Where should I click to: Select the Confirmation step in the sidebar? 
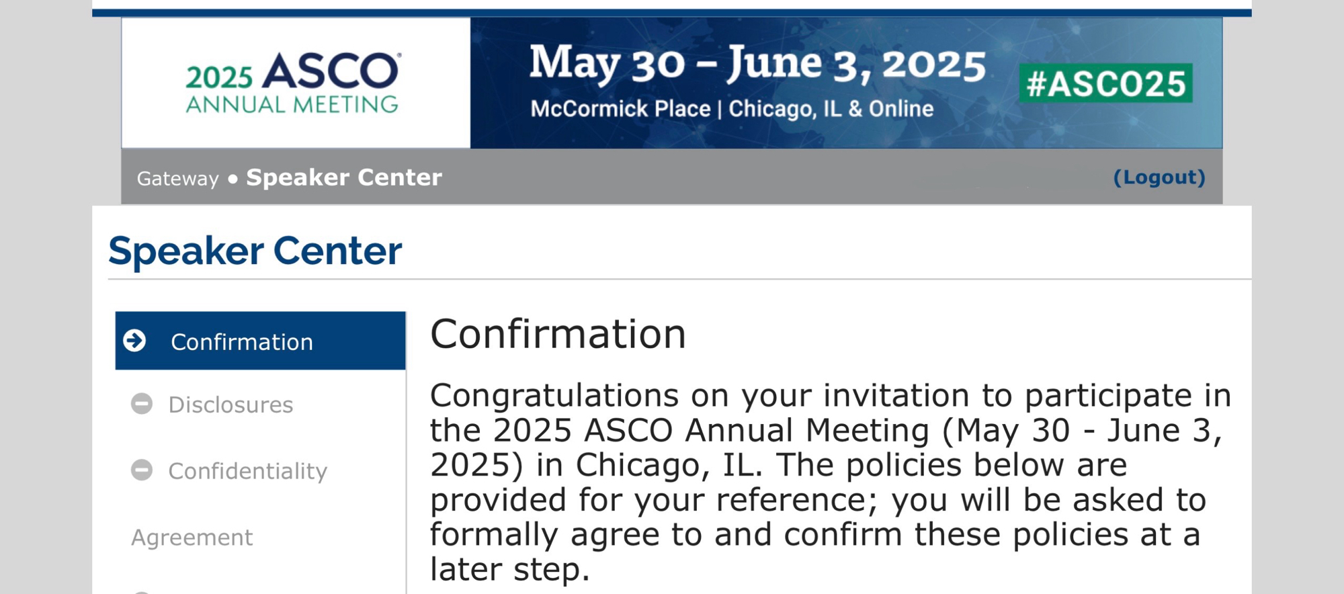coord(242,342)
